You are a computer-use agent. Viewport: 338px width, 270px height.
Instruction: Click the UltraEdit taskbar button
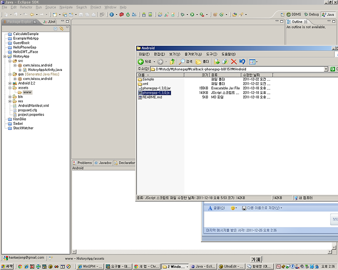tap(231, 267)
